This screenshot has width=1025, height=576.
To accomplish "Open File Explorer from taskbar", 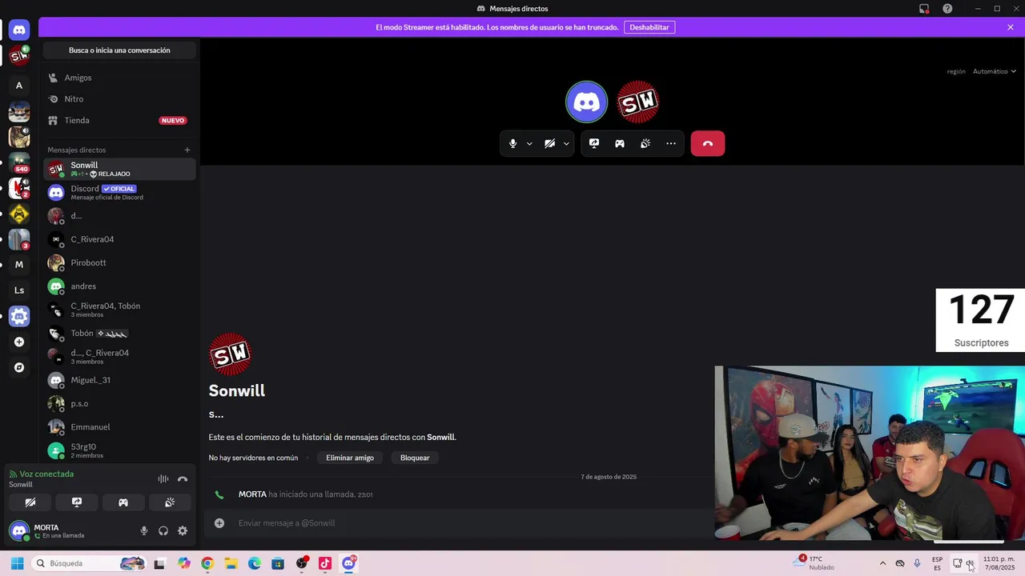I will pyautogui.click(x=231, y=563).
